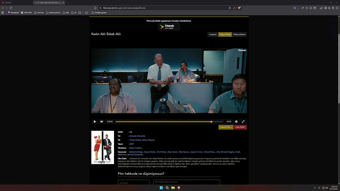Toggle the browser sidebar panel

coord(325,8)
